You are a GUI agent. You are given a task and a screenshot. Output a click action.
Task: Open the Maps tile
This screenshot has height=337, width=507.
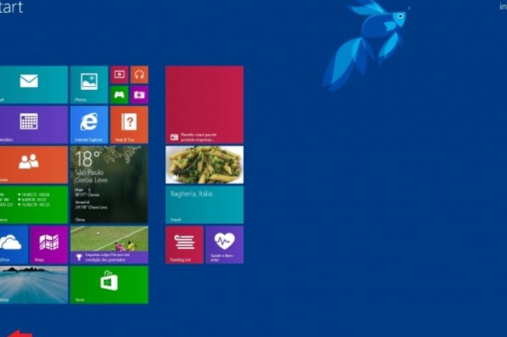click(x=49, y=245)
